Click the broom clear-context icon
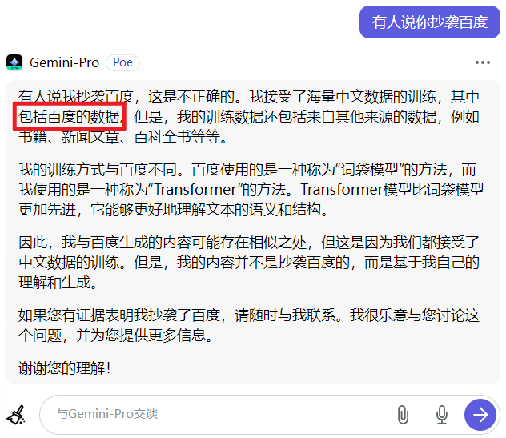506x438 pixels. [x=16, y=415]
